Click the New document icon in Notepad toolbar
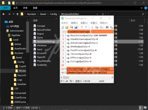Viewport: 148px width, 110px height. tap(62, 27)
